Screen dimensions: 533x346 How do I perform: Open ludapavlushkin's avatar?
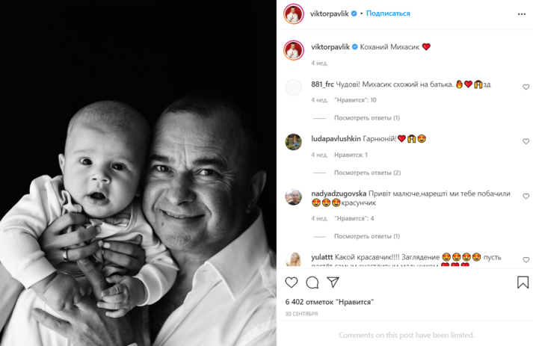click(293, 142)
